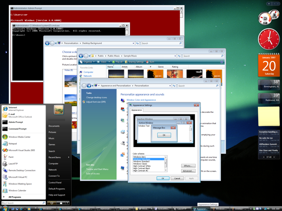282x211 pixels.
Task: Click the Effects... button
Action: [x=188, y=166]
